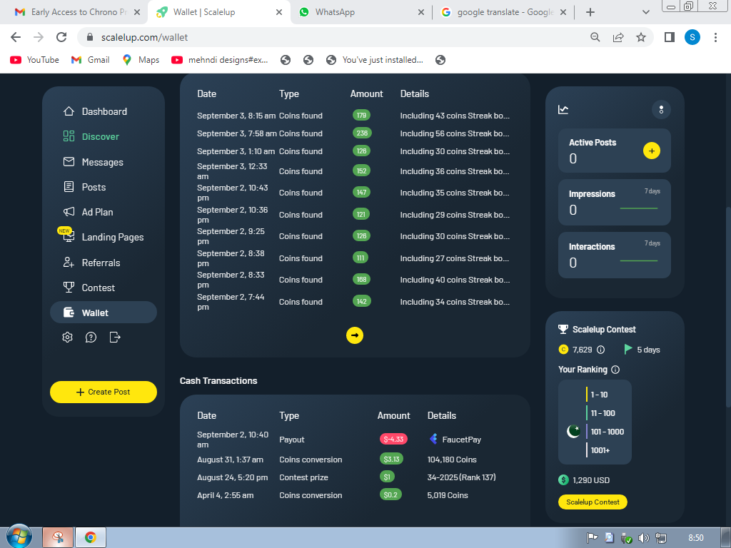Click the volume speaker tray icon

(x=643, y=538)
